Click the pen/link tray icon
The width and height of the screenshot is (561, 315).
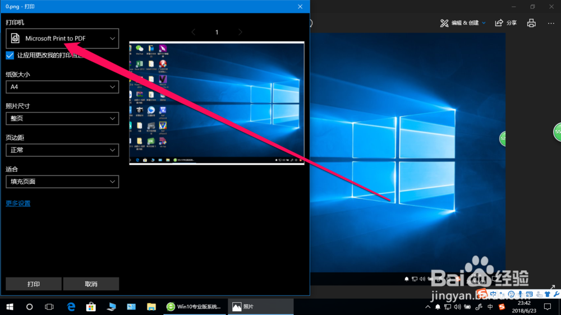(x=479, y=307)
